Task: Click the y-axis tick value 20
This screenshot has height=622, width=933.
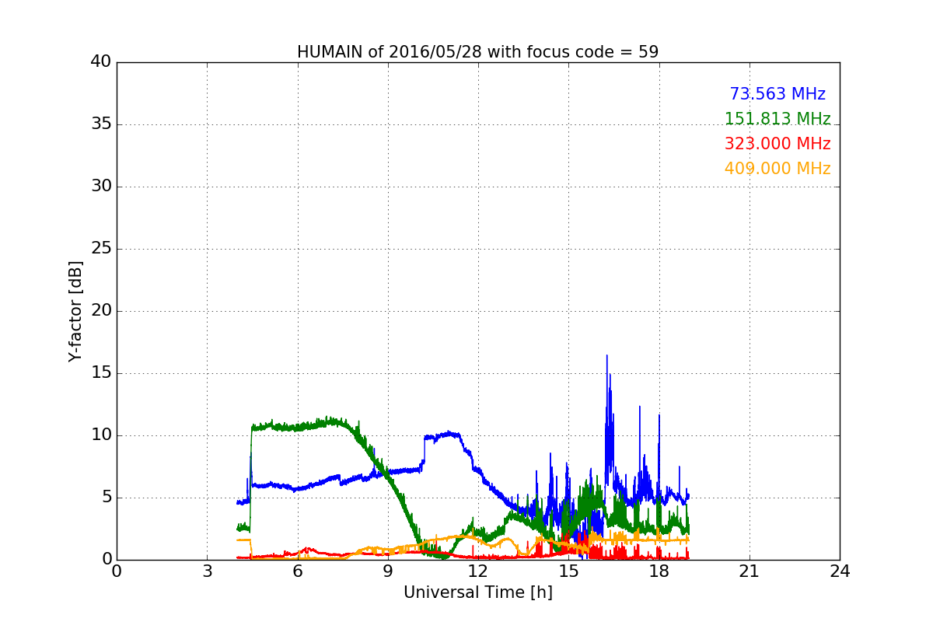Action: [101, 311]
